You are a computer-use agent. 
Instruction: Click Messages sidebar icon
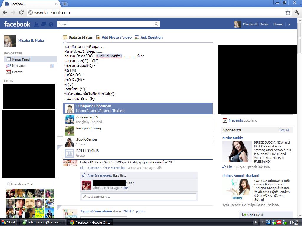click(8, 66)
